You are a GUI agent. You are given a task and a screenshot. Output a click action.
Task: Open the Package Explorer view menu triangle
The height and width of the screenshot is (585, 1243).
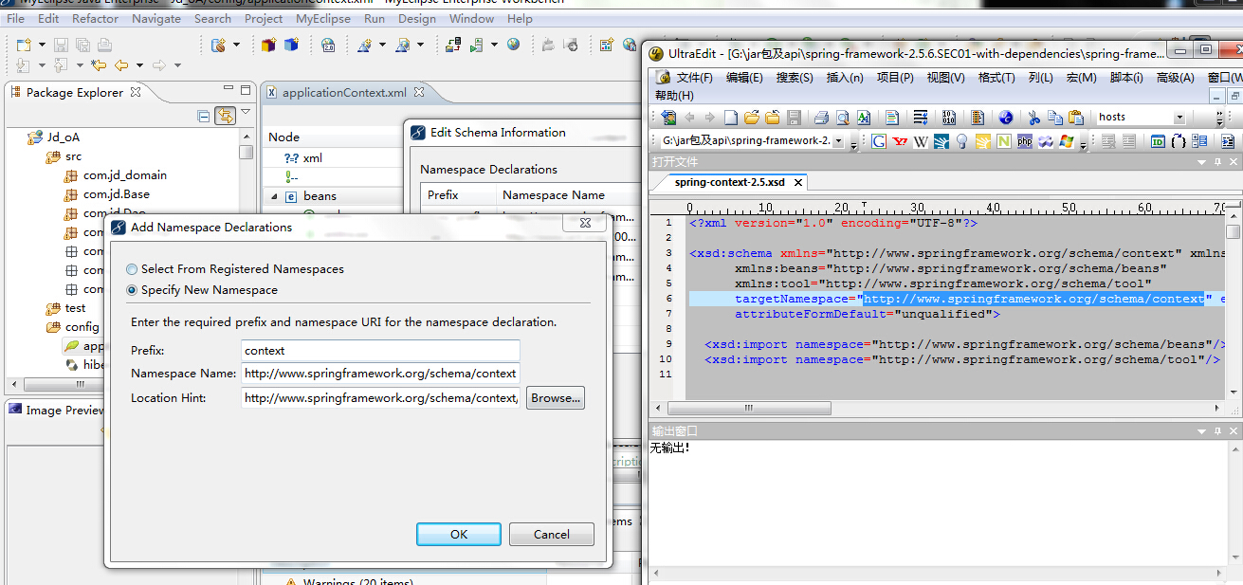click(x=246, y=113)
